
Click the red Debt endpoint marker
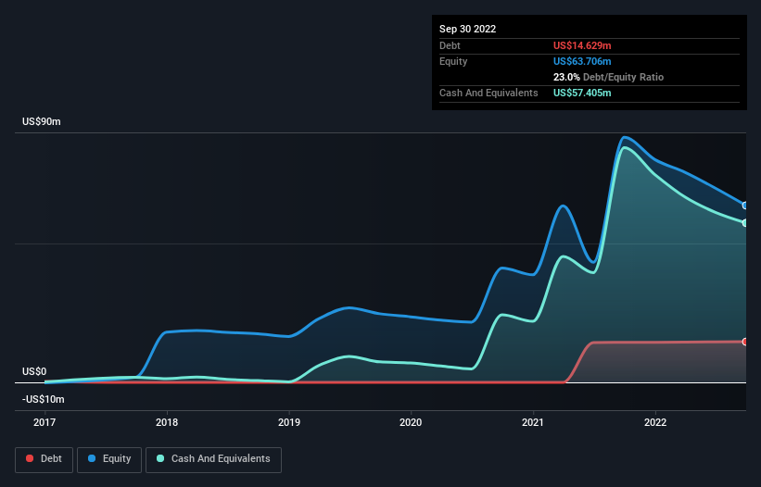[x=745, y=342]
